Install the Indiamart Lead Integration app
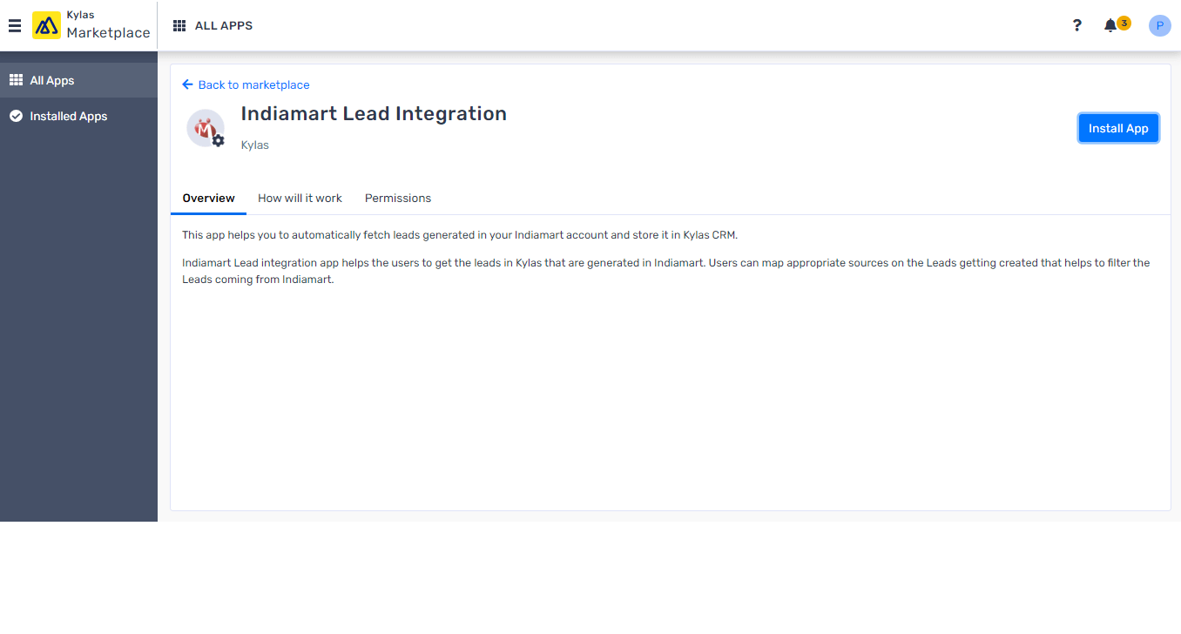Image resolution: width=1181 pixels, height=634 pixels. coord(1118,127)
